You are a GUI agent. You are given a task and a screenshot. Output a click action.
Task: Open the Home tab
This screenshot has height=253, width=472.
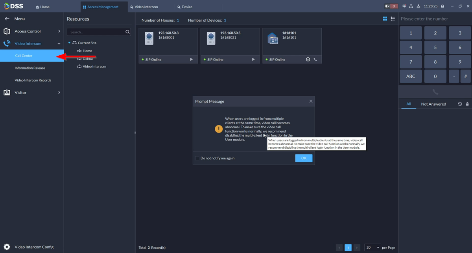42,7
